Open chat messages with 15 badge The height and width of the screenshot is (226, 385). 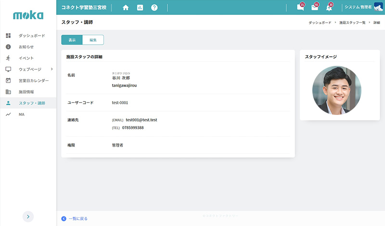point(300,8)
